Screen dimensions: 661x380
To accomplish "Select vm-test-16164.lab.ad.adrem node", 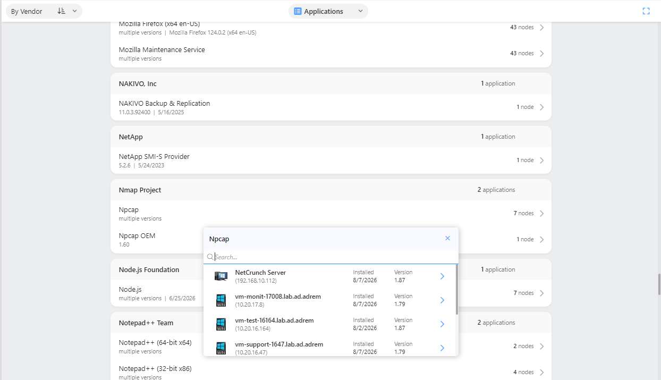I will [329, 324].
